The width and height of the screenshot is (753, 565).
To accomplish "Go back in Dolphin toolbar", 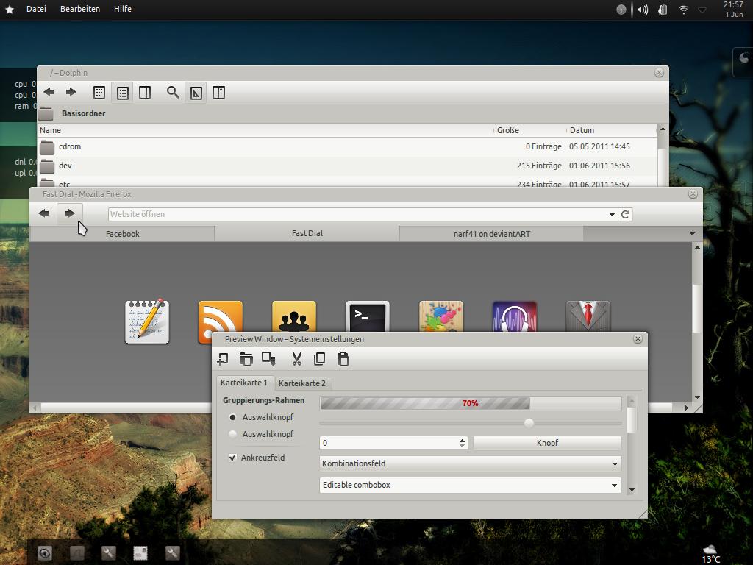I will point(49,92).
